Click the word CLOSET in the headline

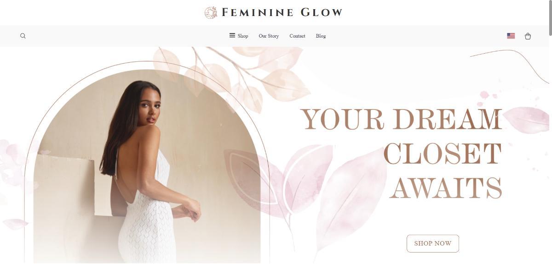442,154
